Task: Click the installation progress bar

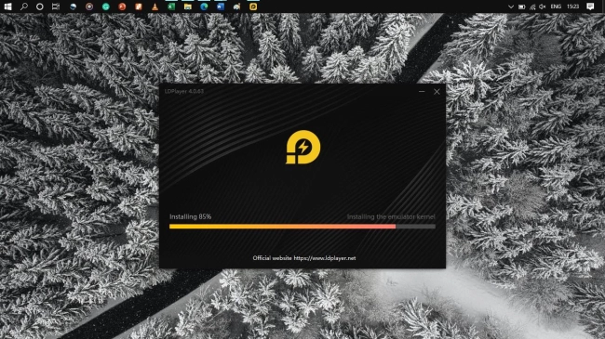Action: pyautogui.click(x=302, y=227)
